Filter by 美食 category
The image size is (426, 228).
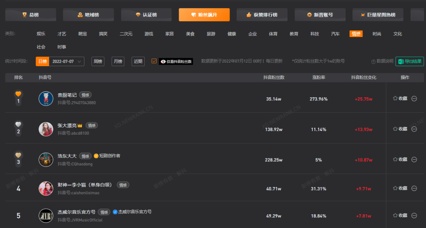(190, 34)
